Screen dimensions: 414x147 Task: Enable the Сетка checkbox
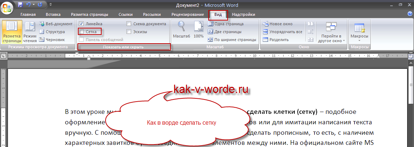[81, 32]
